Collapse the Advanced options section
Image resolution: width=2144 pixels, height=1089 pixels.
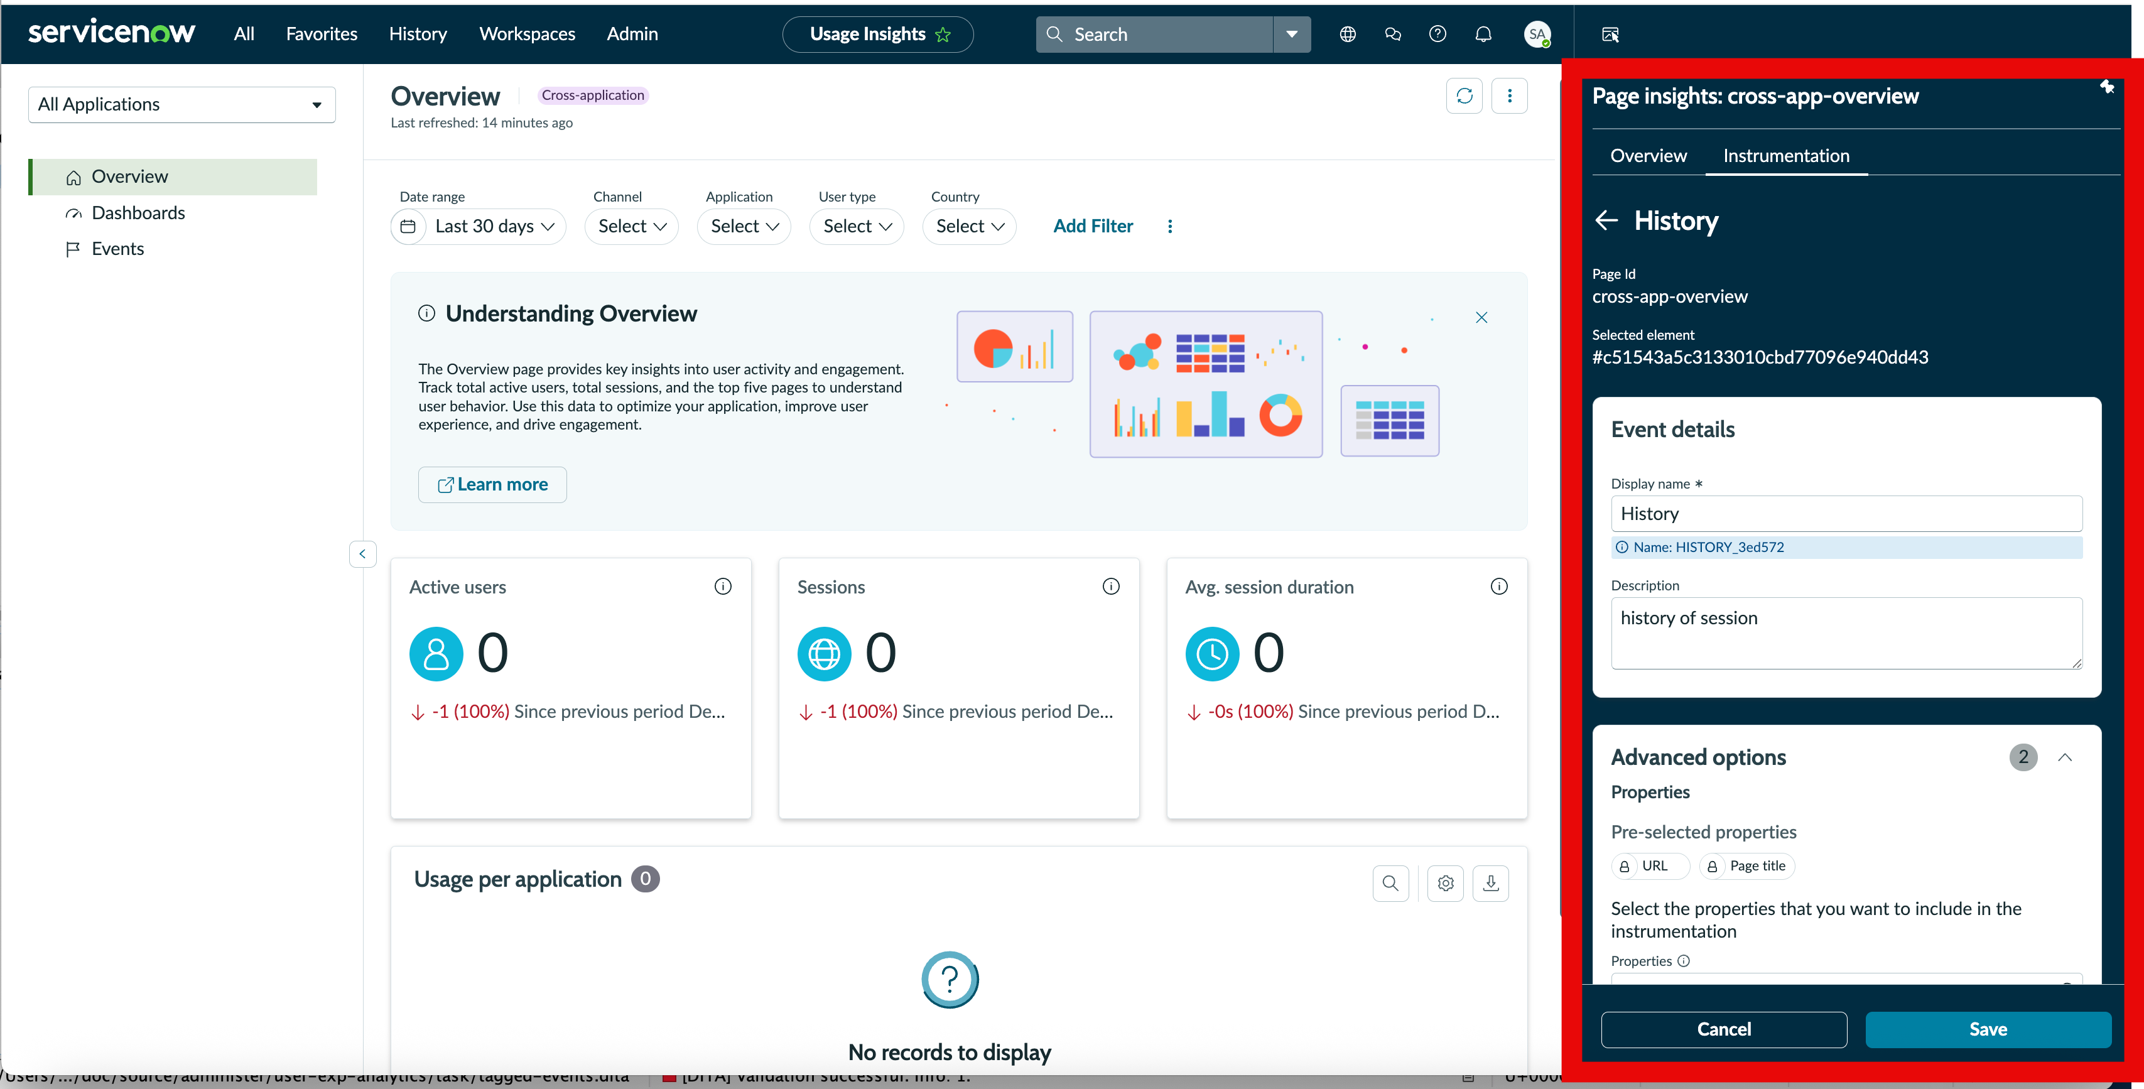click(2064, 757)
